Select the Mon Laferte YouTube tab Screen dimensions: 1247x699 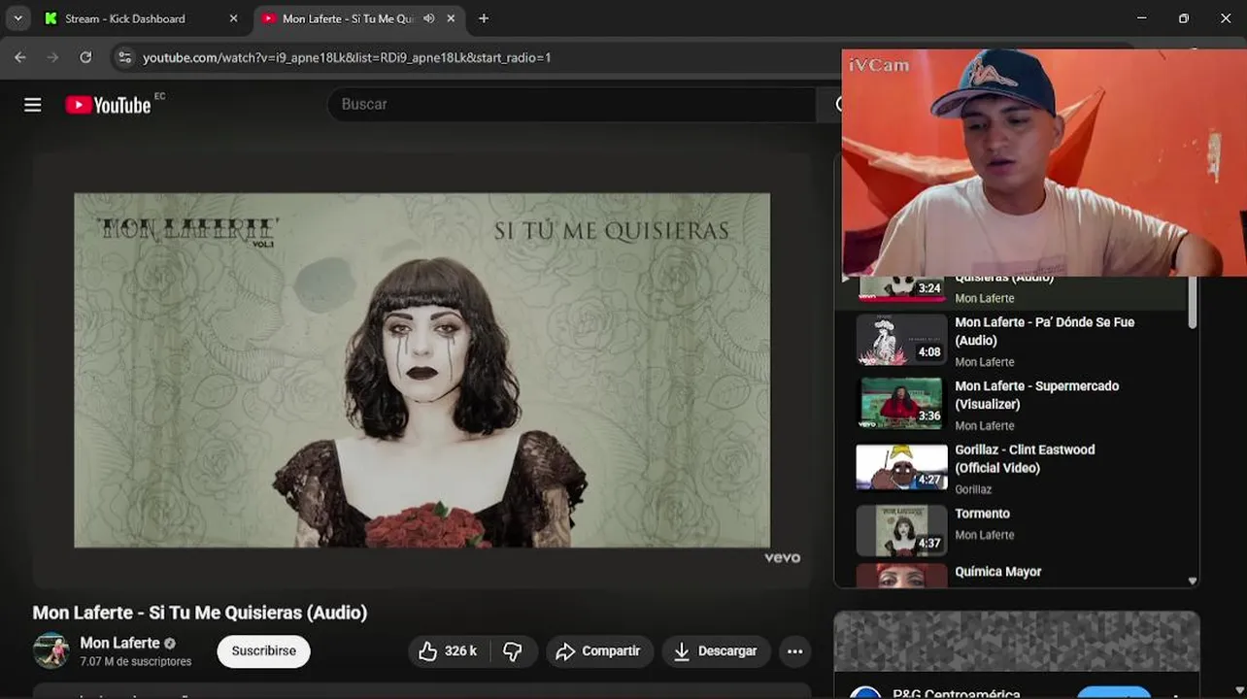click(x=349, y=18)
